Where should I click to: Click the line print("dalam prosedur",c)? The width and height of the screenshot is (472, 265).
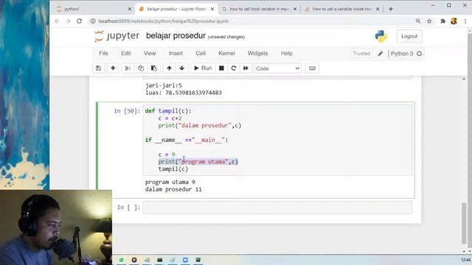tap(200, 125)
